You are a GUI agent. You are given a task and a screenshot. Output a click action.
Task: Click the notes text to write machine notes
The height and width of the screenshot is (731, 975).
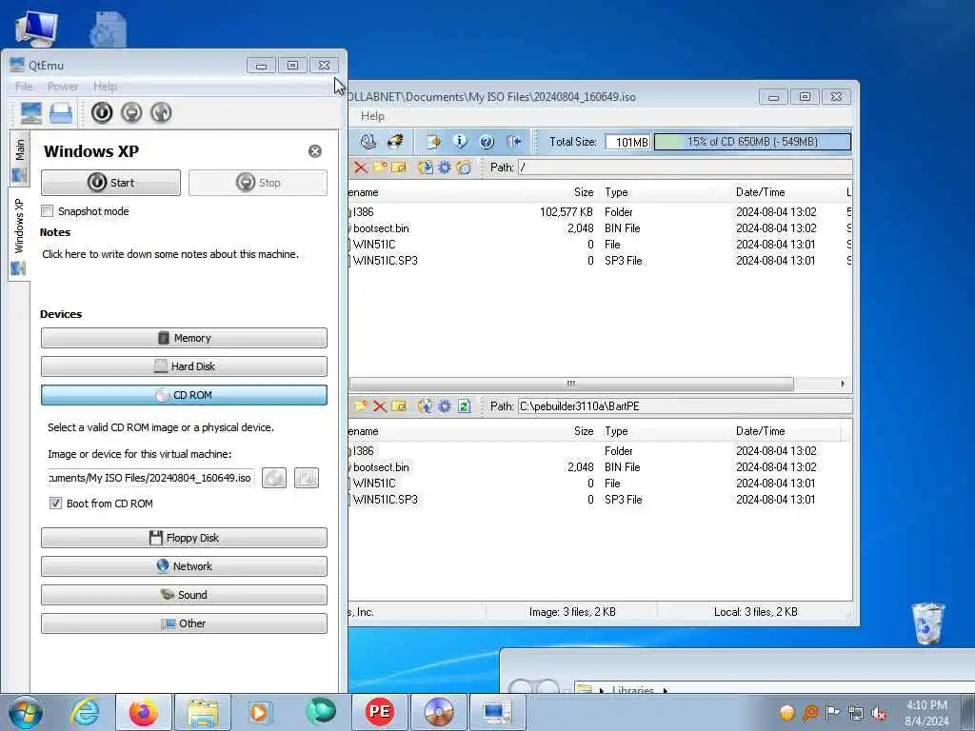(170, 254)
